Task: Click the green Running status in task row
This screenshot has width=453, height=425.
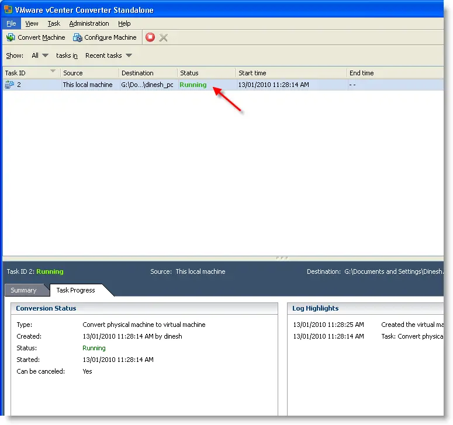Action: [x=193, y=85]
